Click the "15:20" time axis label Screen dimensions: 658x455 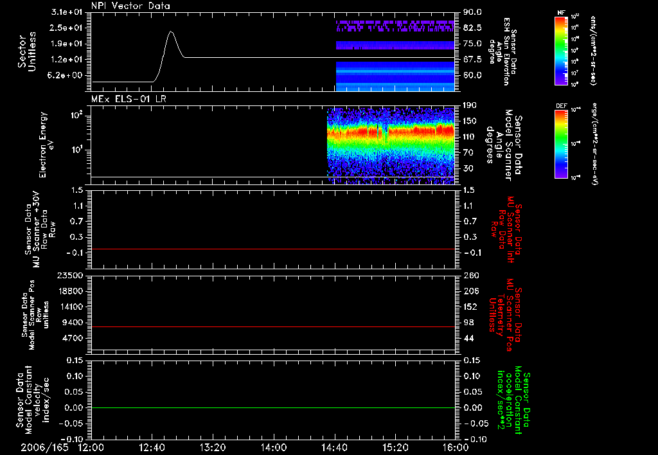395,447
